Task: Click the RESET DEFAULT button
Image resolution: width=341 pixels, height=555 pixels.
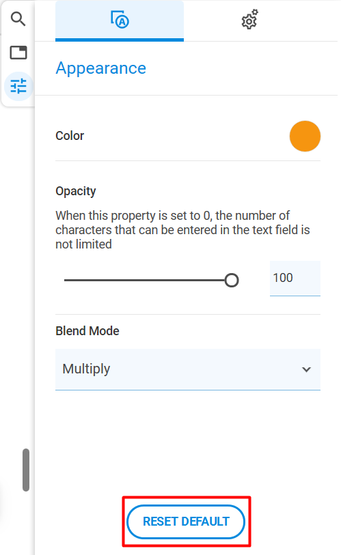Action: 186,522
